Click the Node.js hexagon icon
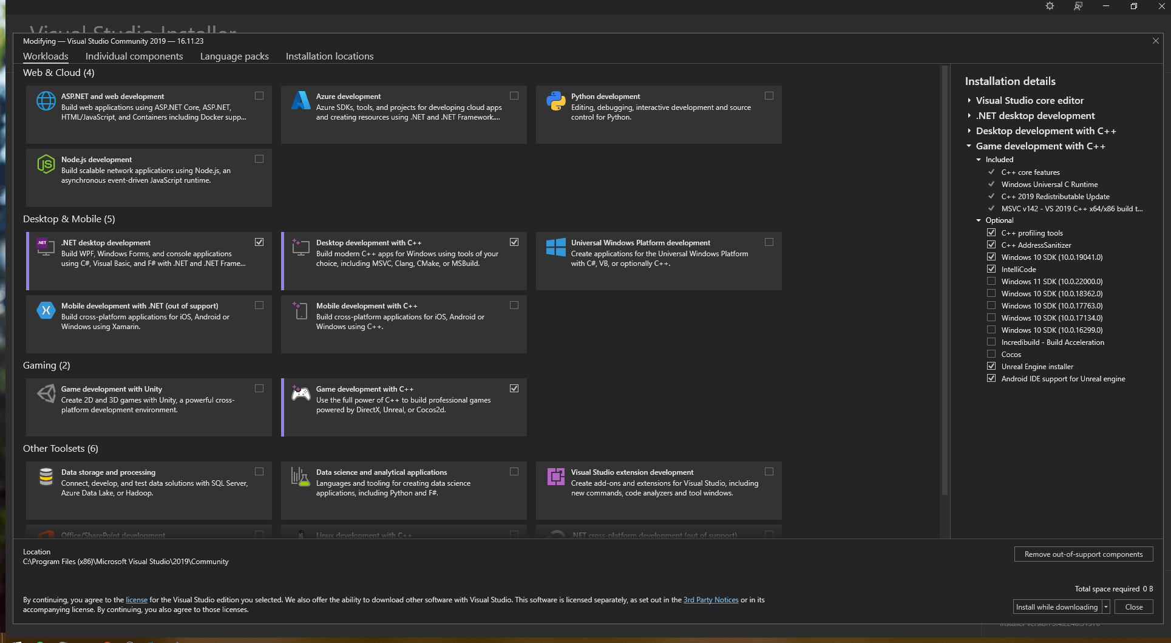 click(46, 164)
